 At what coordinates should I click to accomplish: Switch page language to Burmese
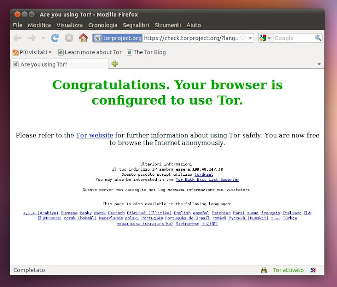click(x=69, y=213)
